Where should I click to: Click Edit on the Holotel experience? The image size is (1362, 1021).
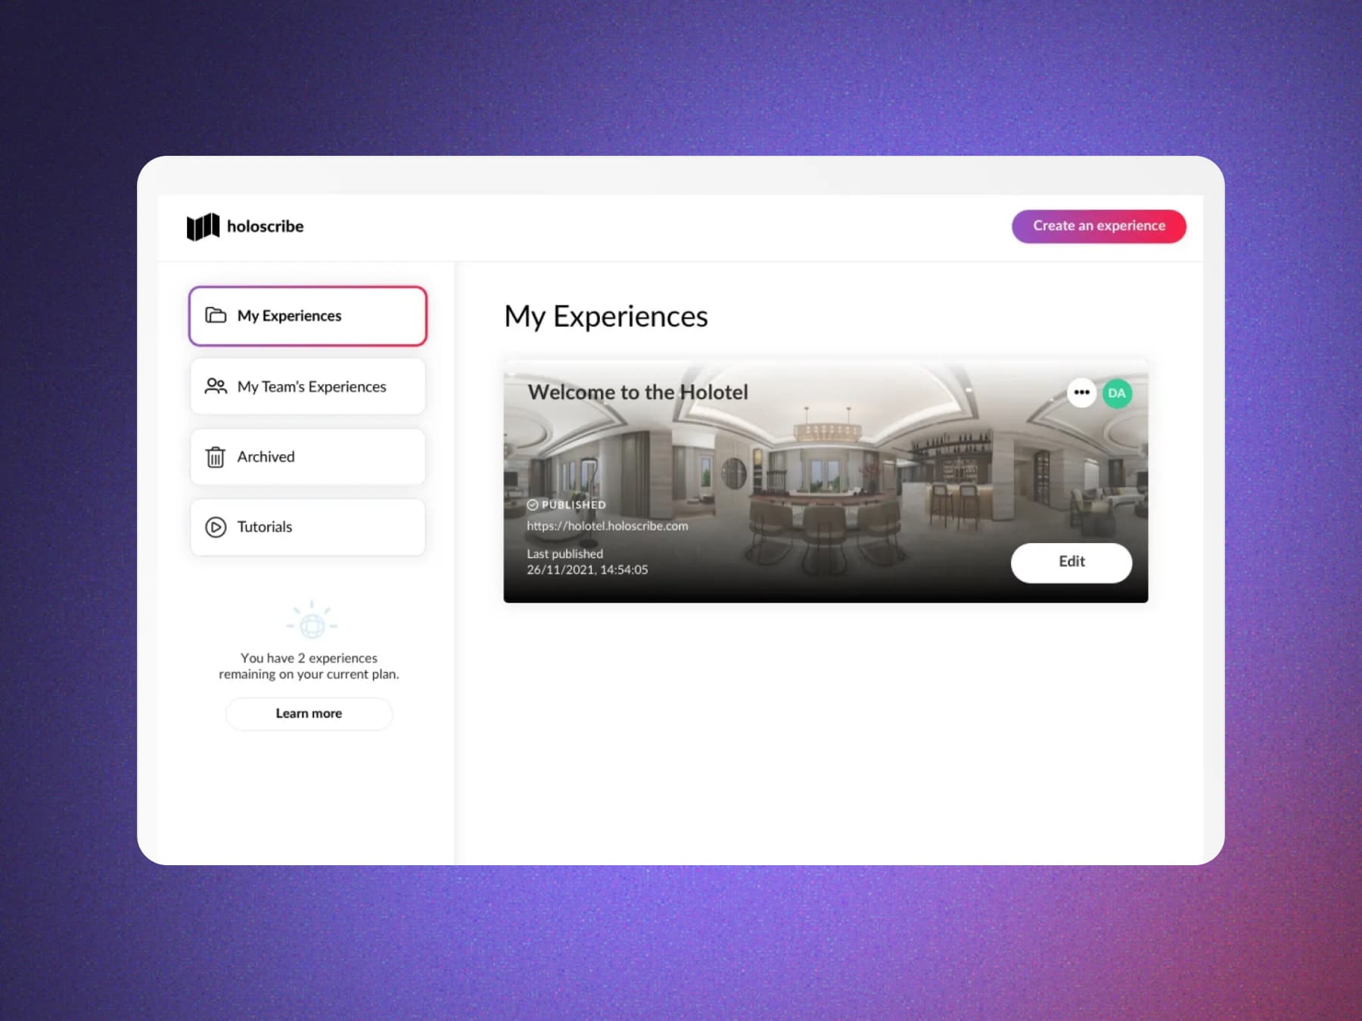(x=1071, y=562)
